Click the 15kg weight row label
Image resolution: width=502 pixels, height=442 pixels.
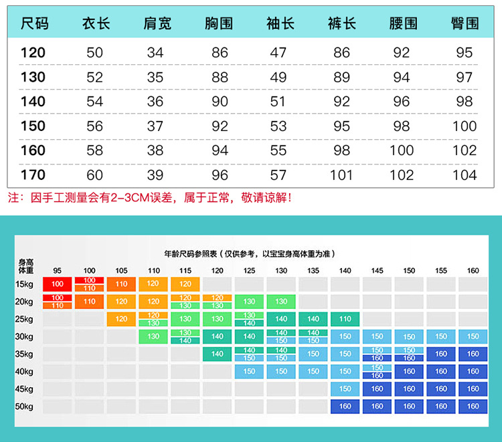click(x=24, y=284)
